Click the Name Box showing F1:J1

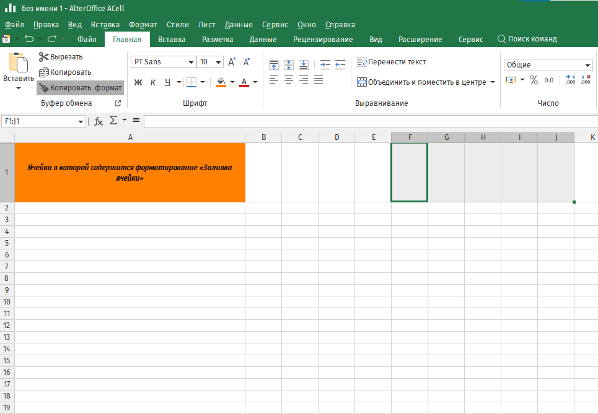43,121
